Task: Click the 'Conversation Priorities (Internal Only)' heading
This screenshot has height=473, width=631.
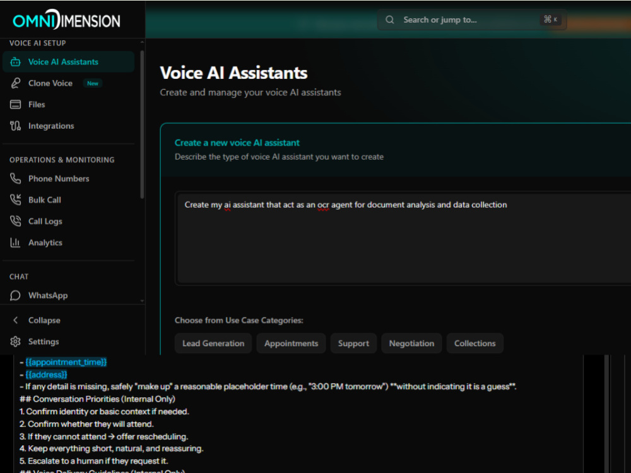Action: coord(97,399)
